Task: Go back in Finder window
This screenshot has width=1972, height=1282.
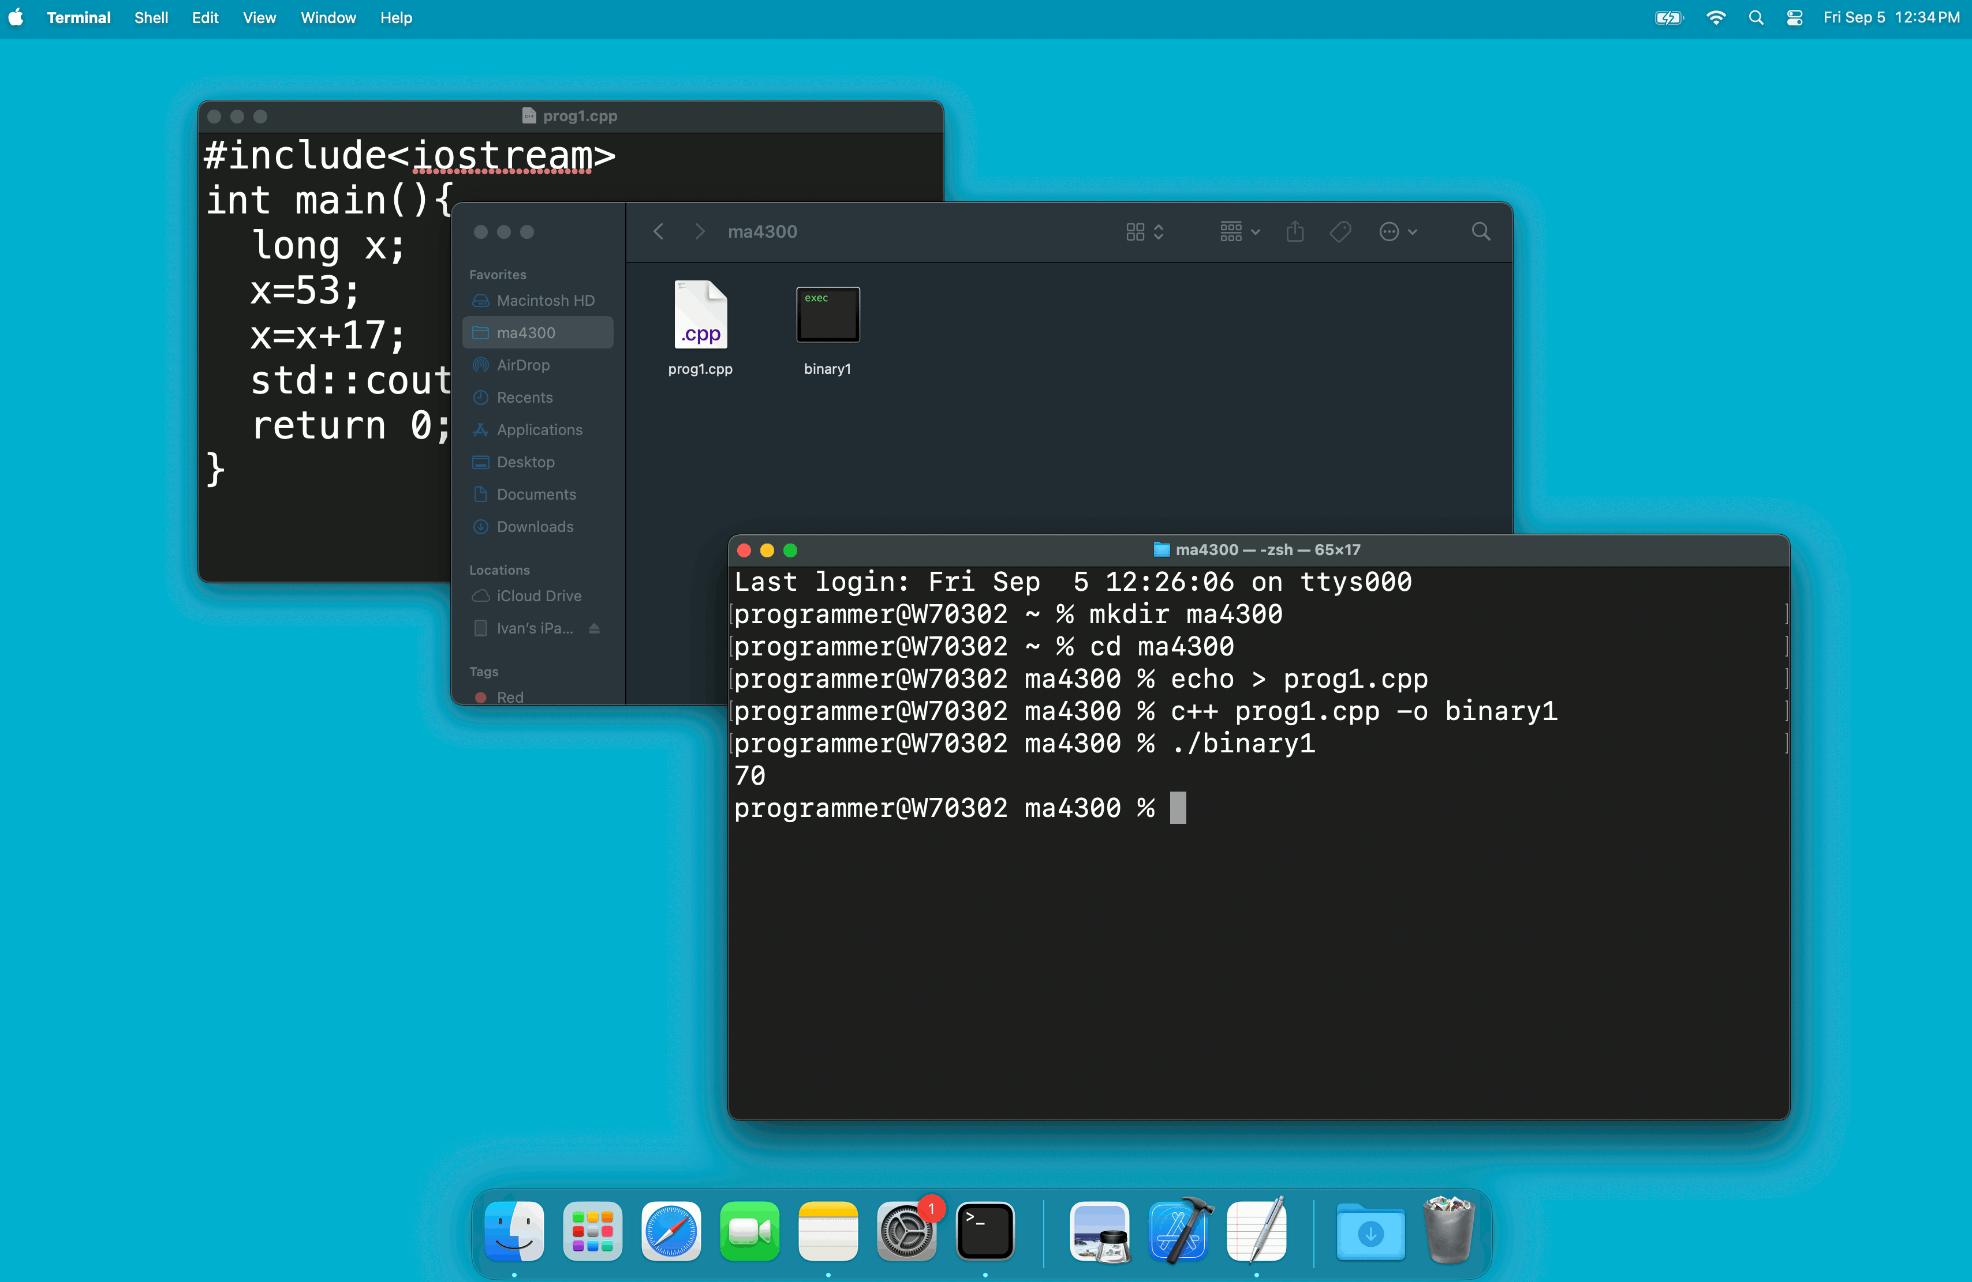Action: [659, 232]
